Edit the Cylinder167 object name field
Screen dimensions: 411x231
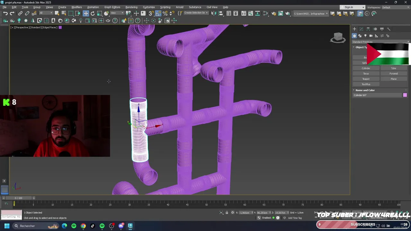(x=377, y=95)
